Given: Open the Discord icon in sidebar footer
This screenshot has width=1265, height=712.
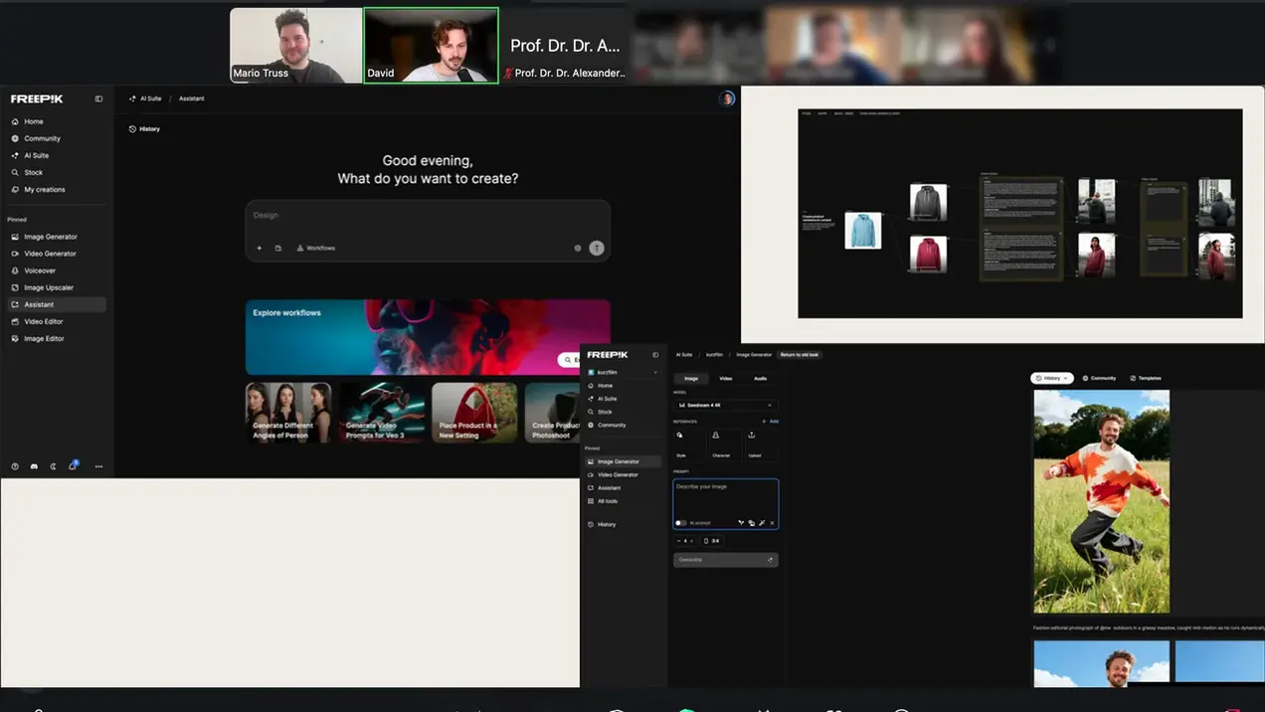Looking at the screenshot, I should pyautogui.click(x=34, y=466).
